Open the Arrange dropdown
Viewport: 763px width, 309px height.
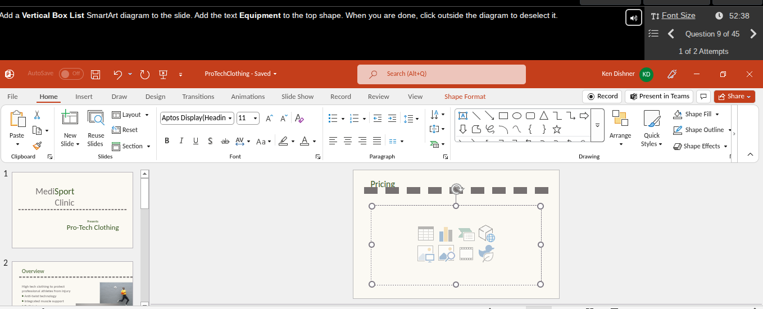click(620, 129)
